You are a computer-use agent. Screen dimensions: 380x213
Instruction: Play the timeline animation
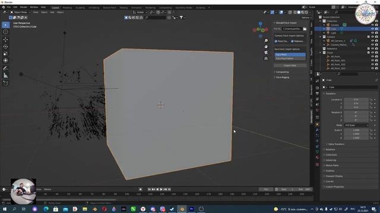161,189
